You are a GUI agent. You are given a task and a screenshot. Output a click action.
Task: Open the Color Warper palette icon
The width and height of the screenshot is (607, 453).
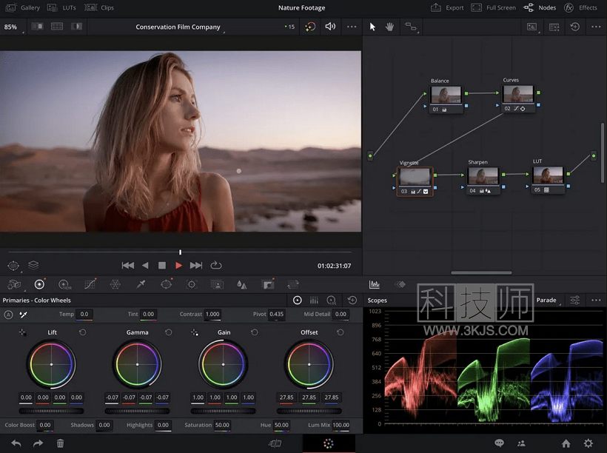tap(115, 284)
